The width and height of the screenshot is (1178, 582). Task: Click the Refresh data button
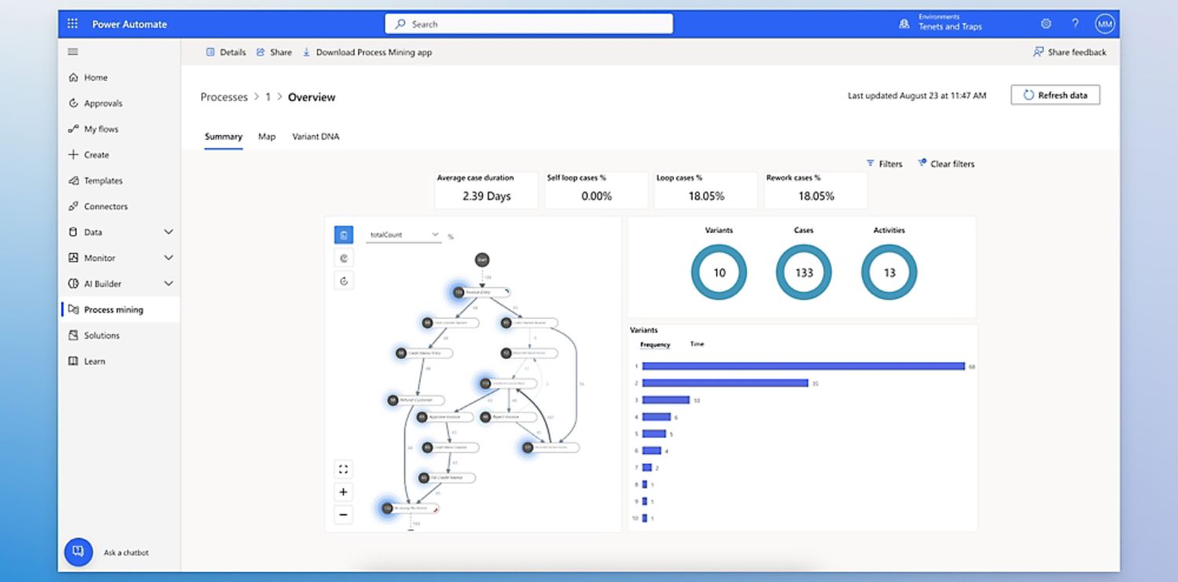pyautogui.click(x=1055, y=95)
